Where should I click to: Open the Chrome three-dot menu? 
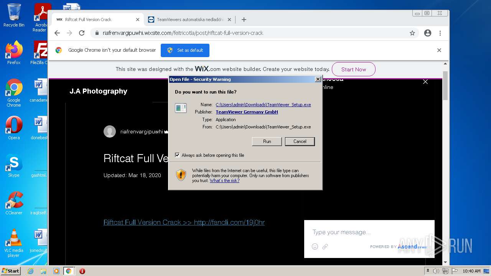pyautogui.click(x=440, y=33)
